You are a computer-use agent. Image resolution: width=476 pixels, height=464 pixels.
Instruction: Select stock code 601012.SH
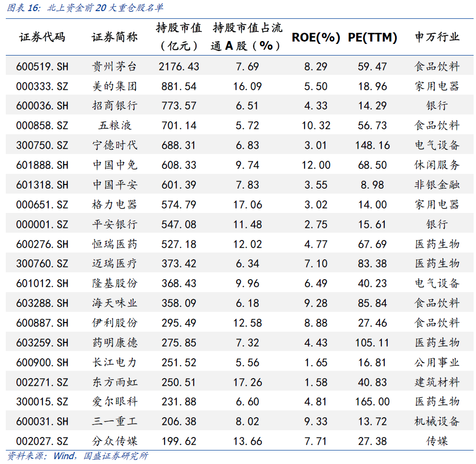(x=42, y=283)
